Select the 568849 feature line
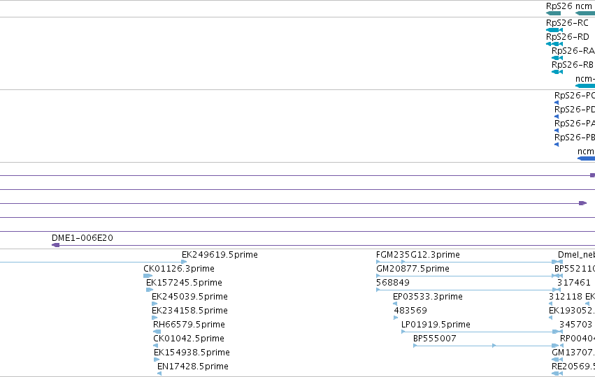Screen dimensions: 595x377 (x=468, y=290)
